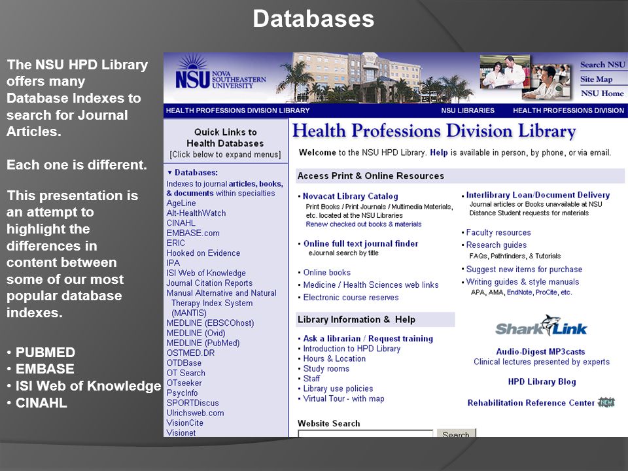The height and width of the screenshot is (471, 628).
Task: Open Introduction to HPD Library
Action: tap(352, 349)
